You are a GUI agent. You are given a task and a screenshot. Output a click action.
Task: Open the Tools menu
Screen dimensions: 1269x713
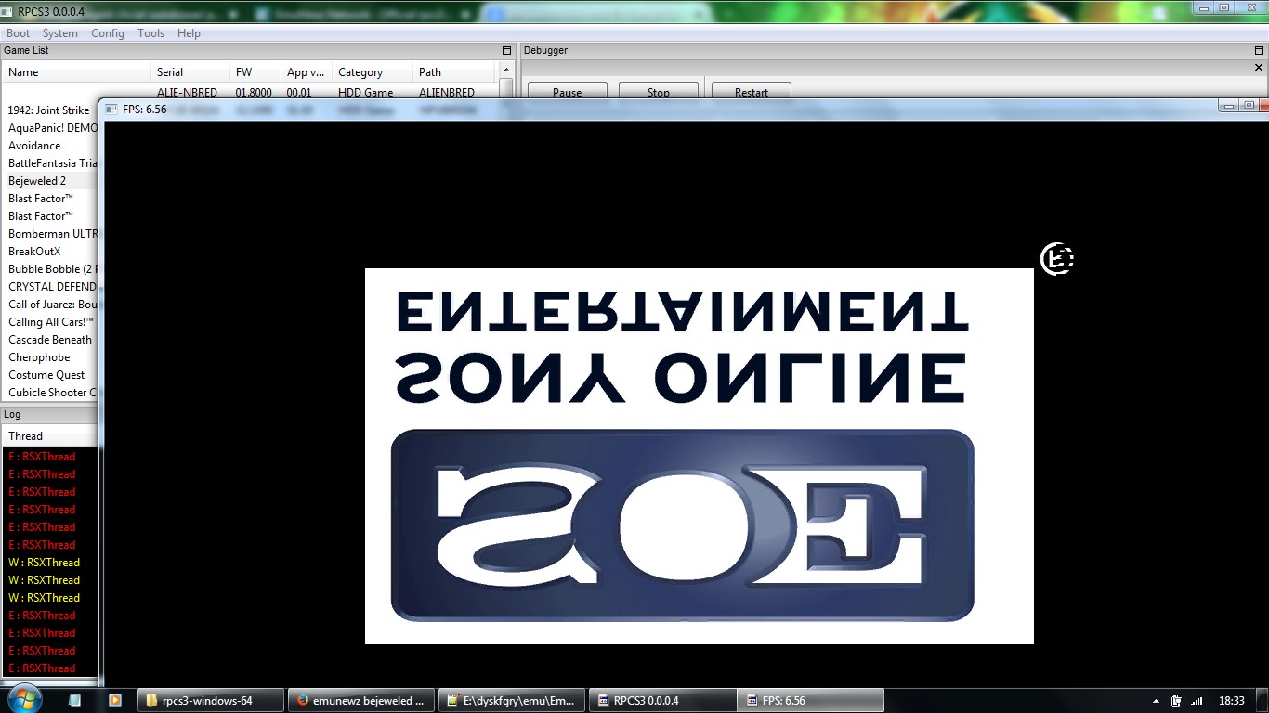[150, 33]
